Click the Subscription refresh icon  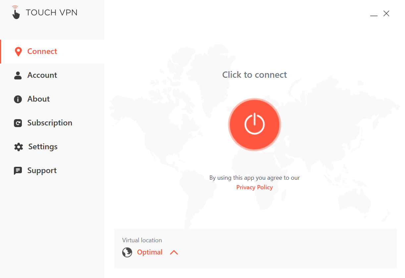pyautogui.click(x=18, y=123)
